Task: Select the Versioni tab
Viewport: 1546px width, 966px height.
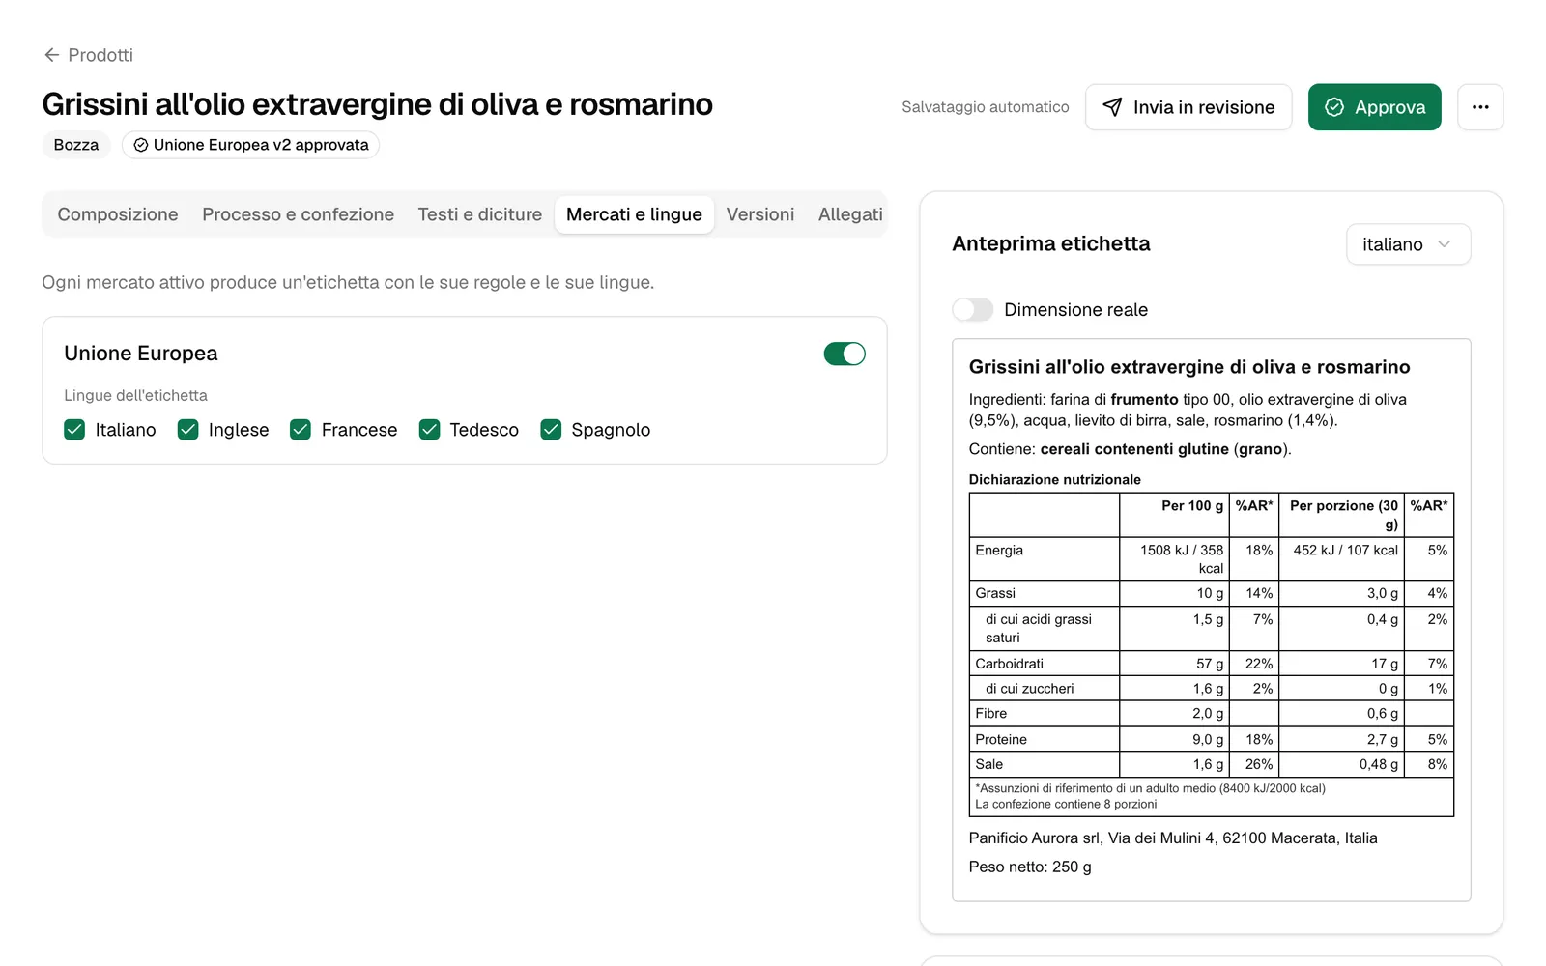Action: pos(760,214)
